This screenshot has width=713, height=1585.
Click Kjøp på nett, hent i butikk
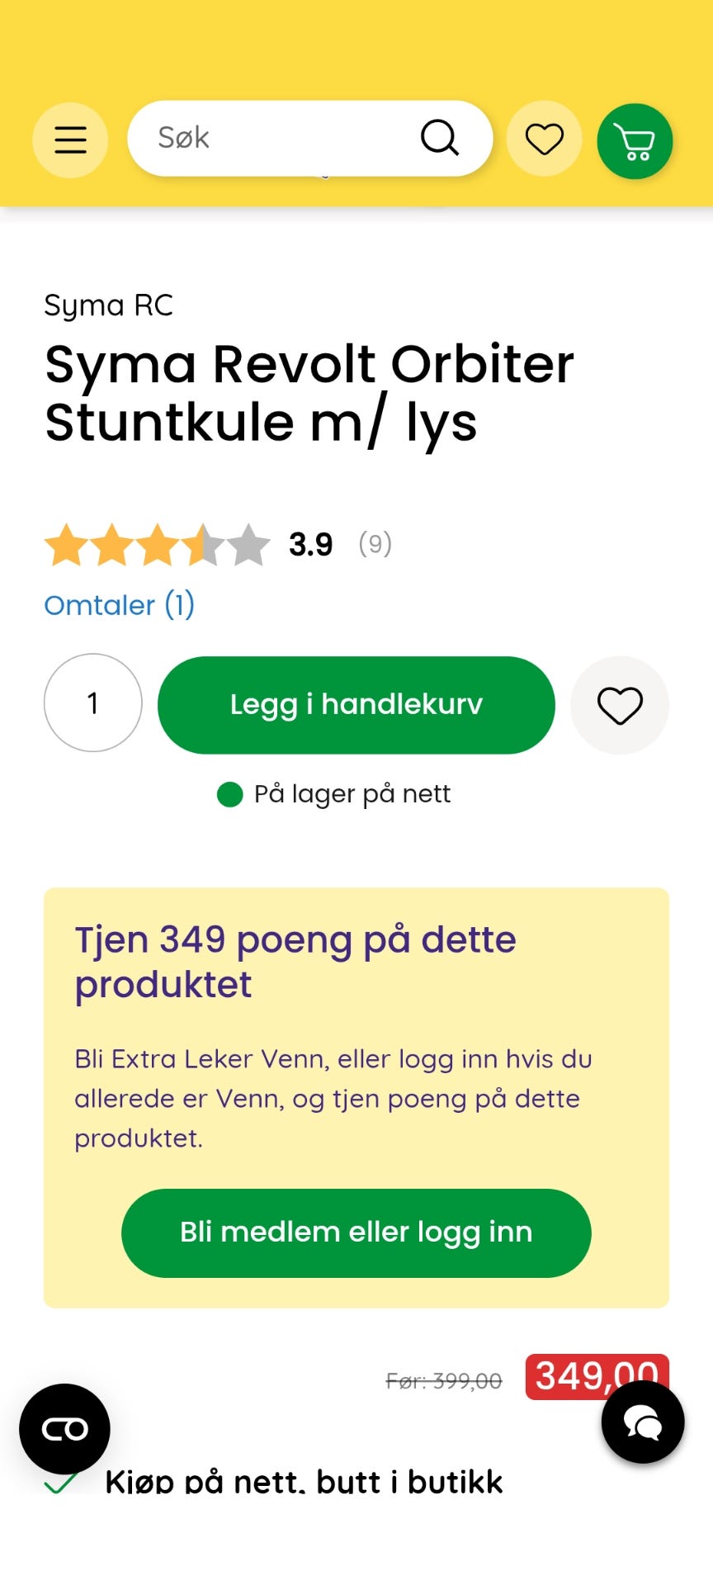(x=304, y=1482)
